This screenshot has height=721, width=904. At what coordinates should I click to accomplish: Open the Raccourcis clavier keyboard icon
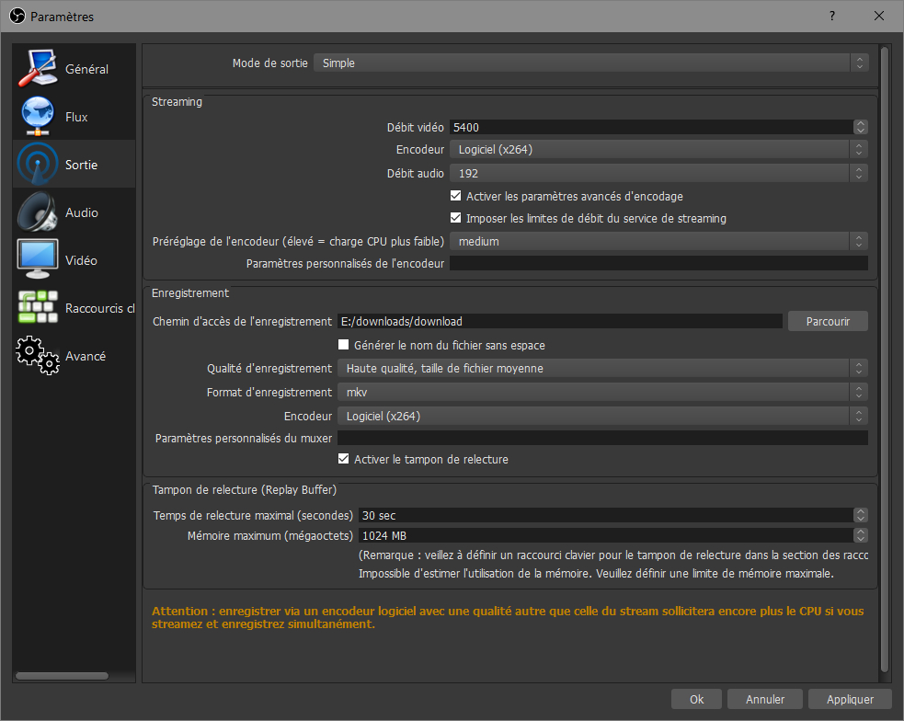pyautogui.click(x=38, y=307)
